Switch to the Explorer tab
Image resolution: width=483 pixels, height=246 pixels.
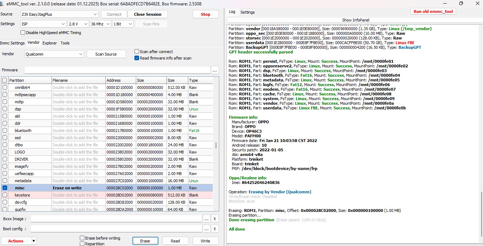coord(50,43)
